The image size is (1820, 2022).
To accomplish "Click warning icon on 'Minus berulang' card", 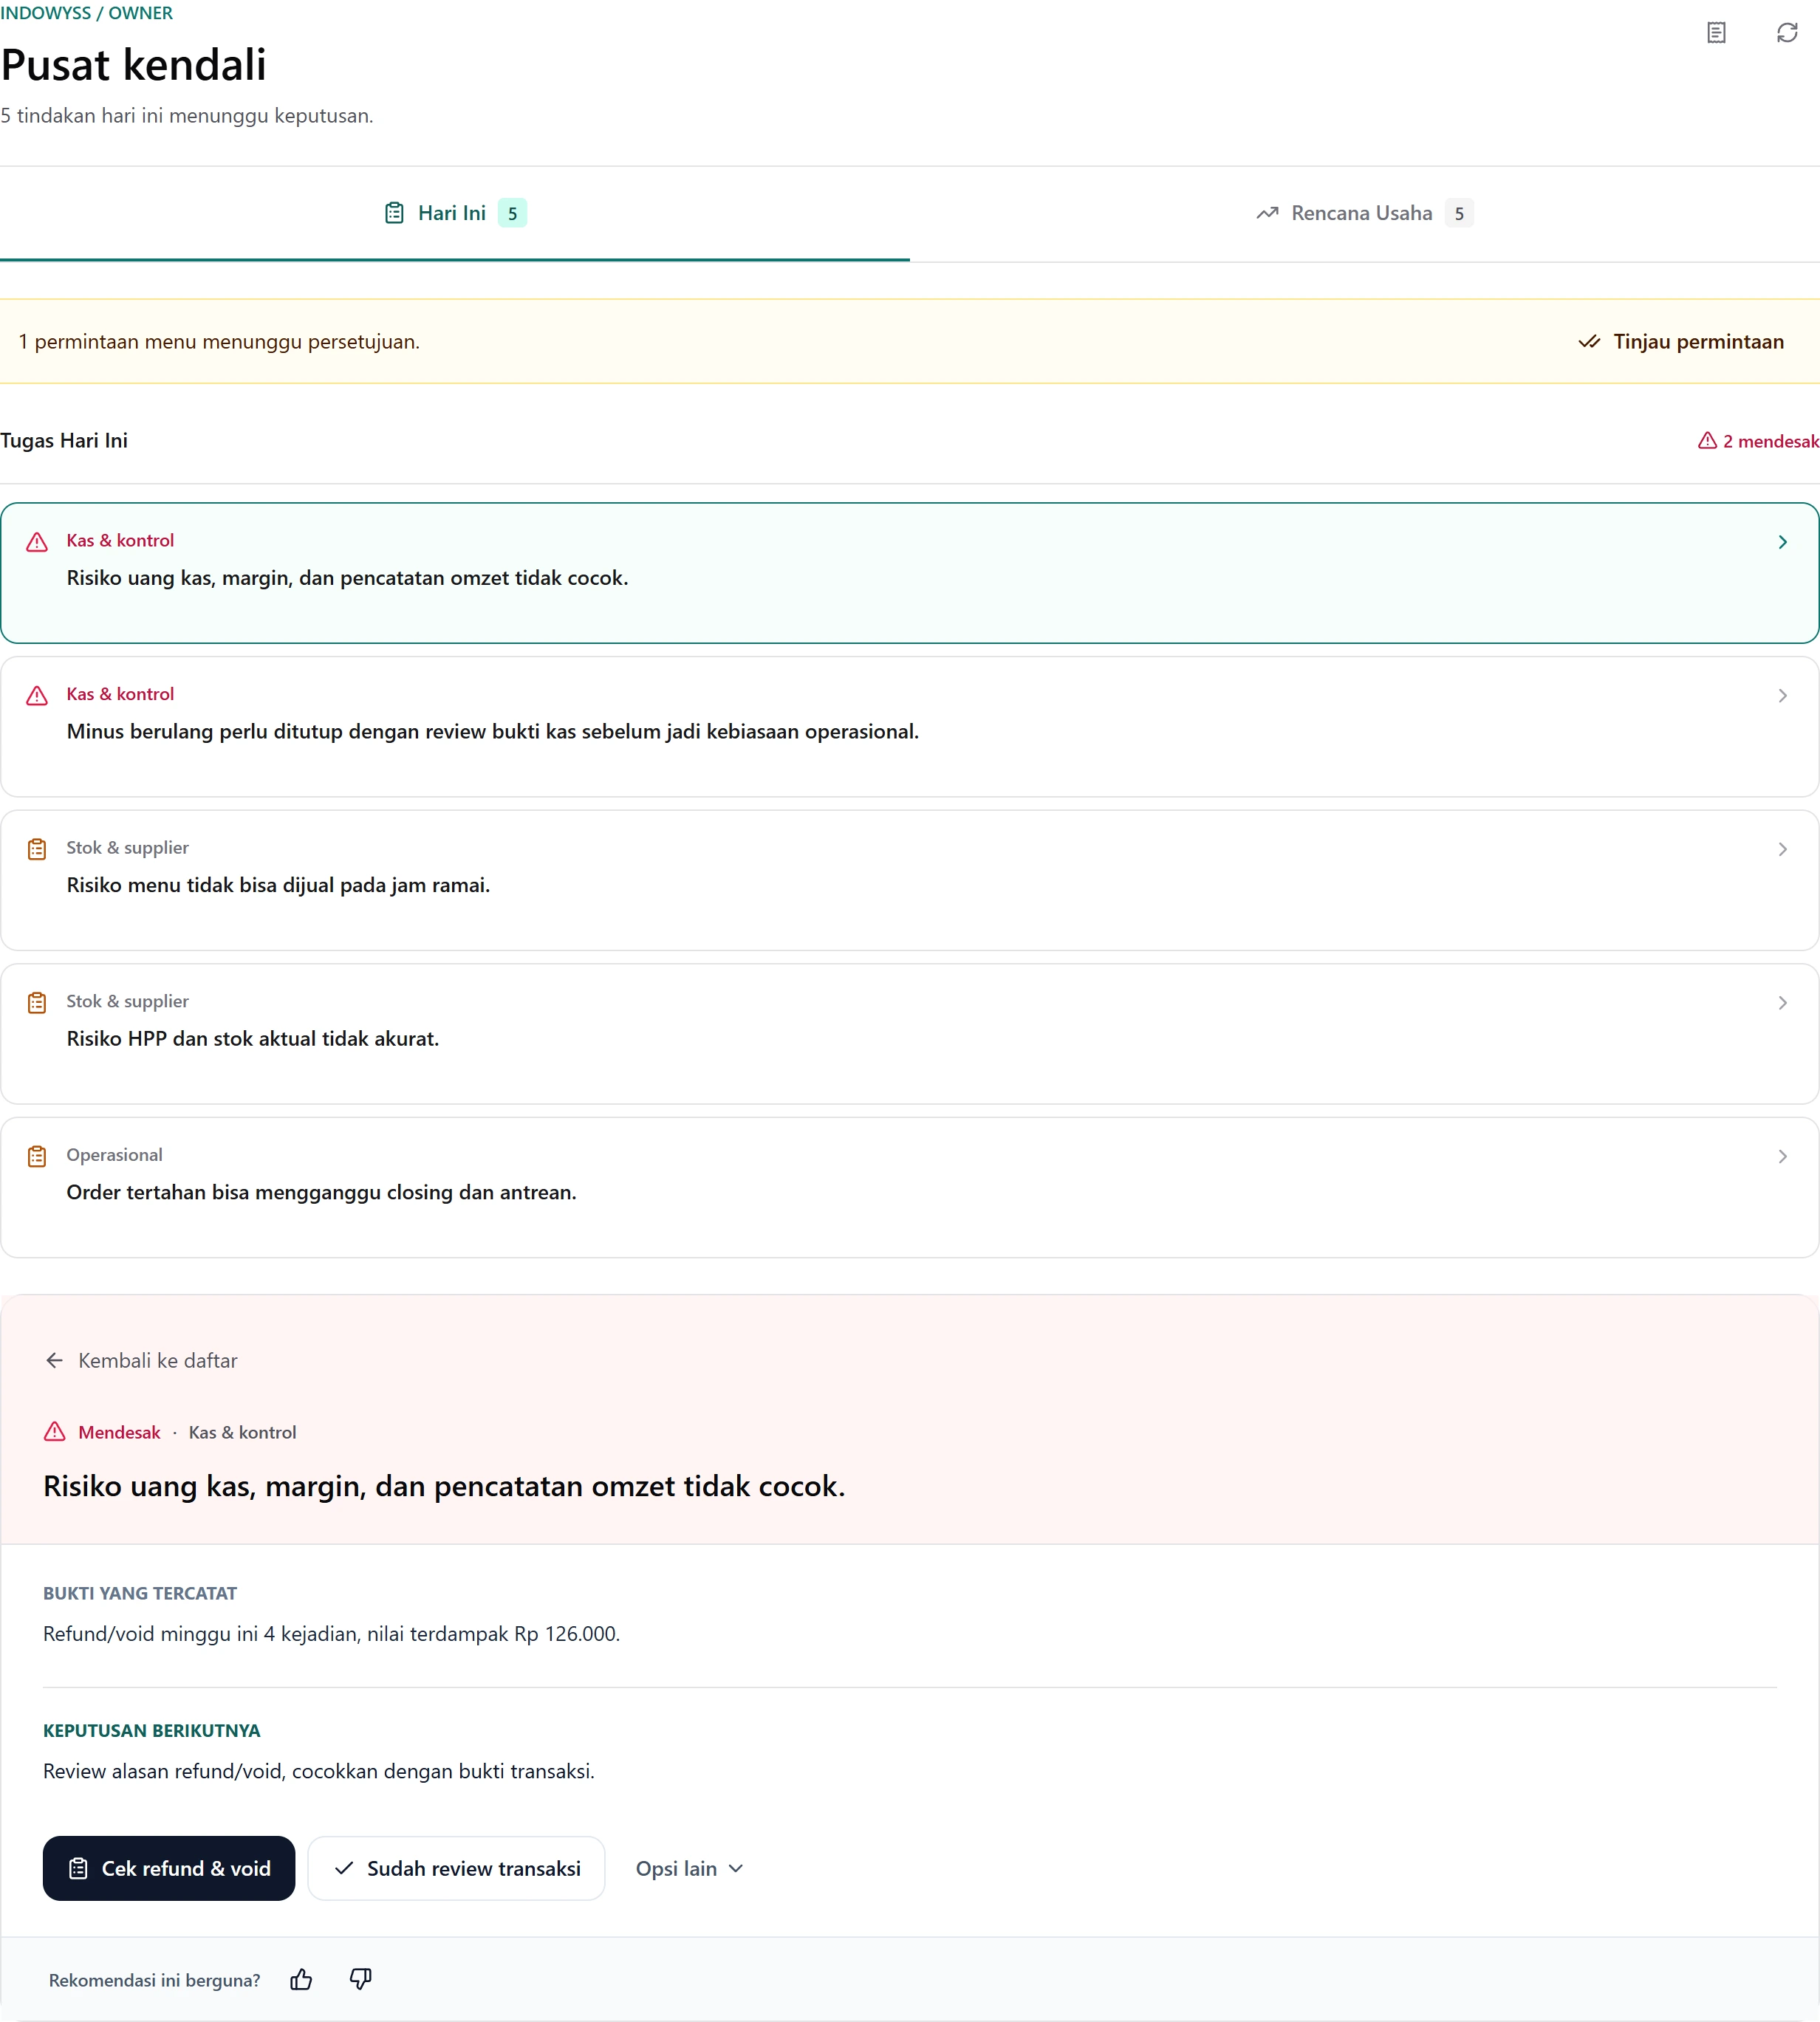I will [37, 696].
